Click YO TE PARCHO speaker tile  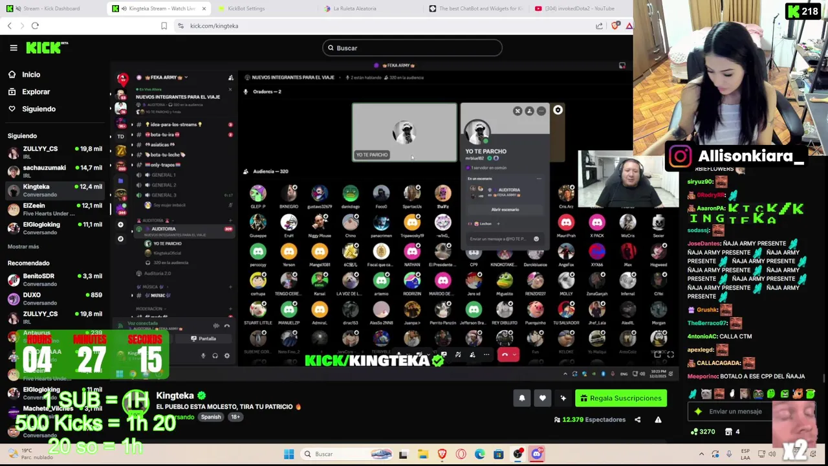tap(404, 132)
